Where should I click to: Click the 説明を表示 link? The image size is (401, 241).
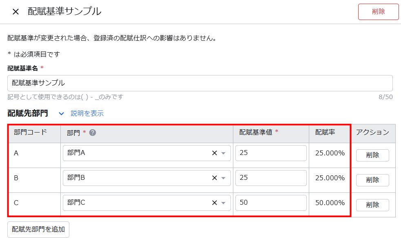[x=87, y=113]
